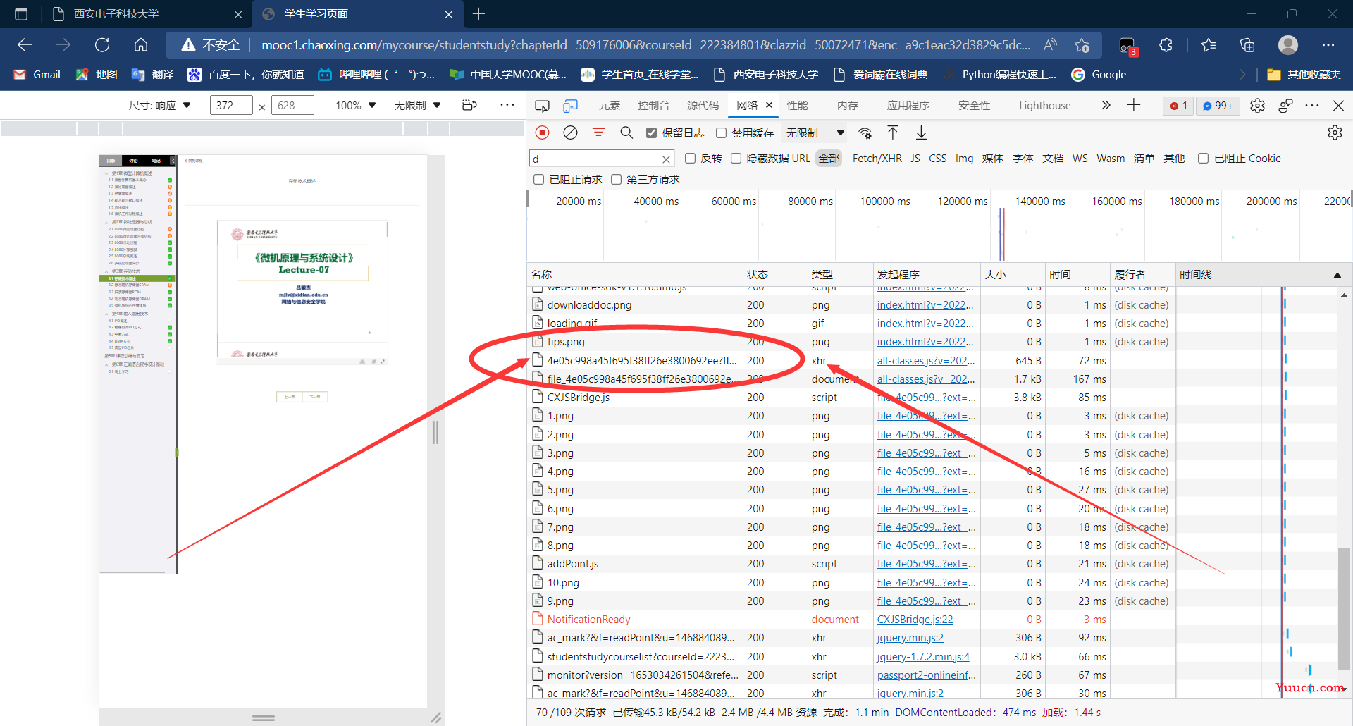
Task: Go to browser home page icon
Action: point(141,45)
